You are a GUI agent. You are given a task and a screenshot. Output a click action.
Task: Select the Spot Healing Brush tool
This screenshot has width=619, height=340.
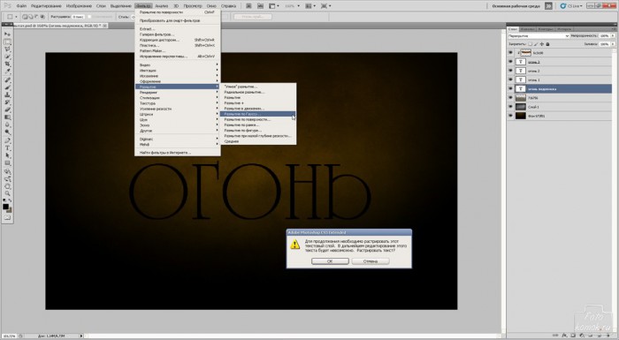tap(7, 80)
